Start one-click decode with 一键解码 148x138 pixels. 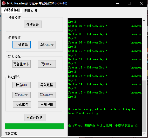tap(22, 45)
